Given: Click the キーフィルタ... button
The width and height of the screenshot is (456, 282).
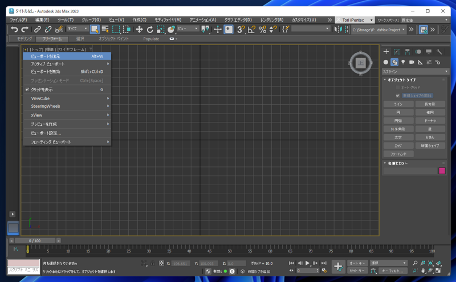Looking at the screenshot, I should (393, 271).
